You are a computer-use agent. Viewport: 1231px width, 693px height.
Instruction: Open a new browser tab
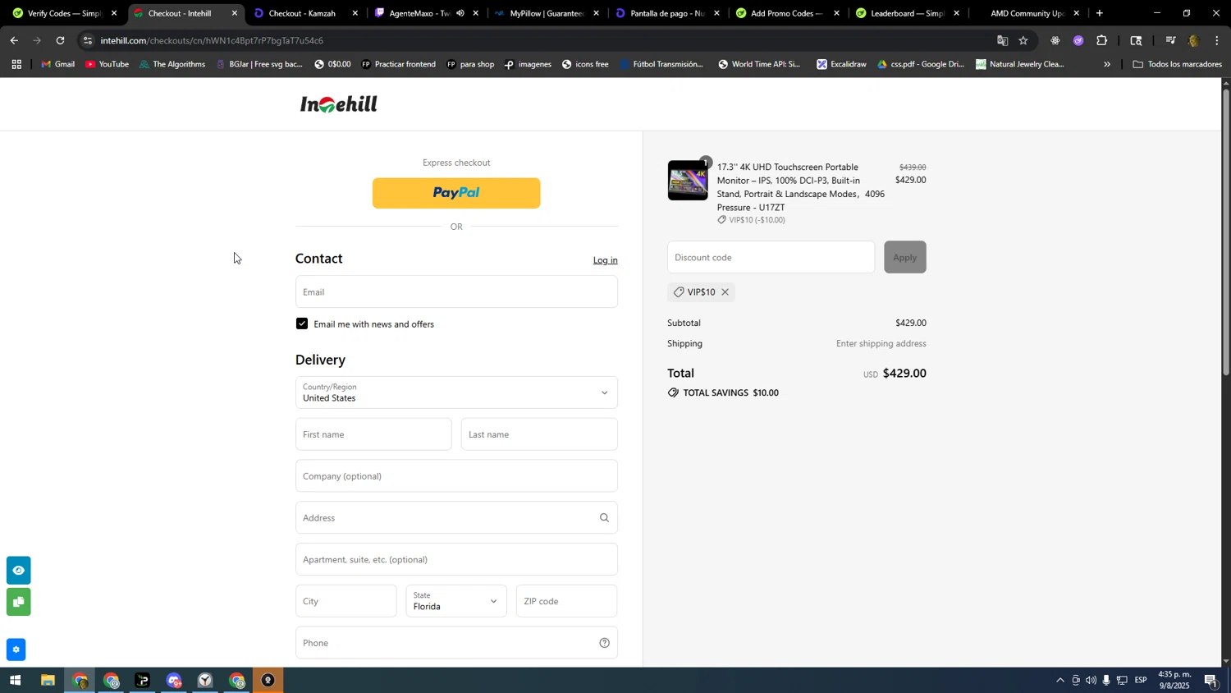point(1100,13)
